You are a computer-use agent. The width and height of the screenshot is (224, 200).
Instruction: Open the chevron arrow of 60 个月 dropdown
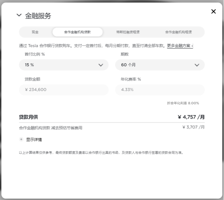(197, 65)
